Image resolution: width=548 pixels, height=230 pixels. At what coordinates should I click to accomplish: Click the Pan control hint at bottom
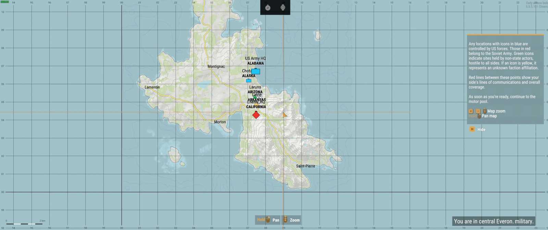pos(268,220)
